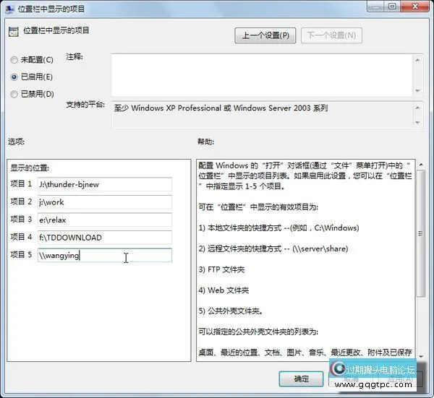Click help line 4) Web 文件夹
This screenshot has width=434, height=398.
(224, 290)
